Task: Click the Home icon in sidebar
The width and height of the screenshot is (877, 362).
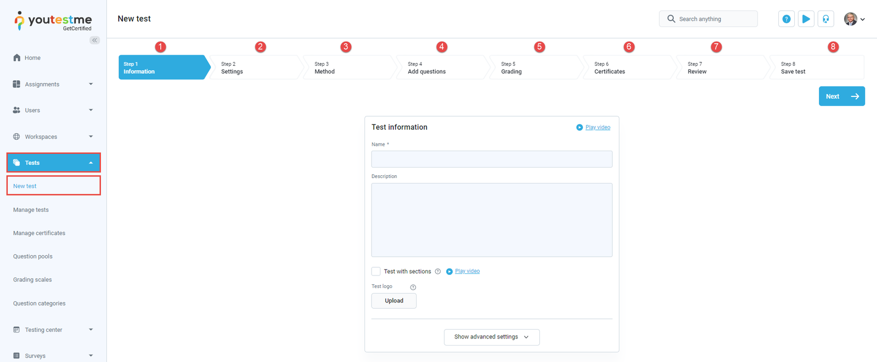Action: [x=17, y=58]
